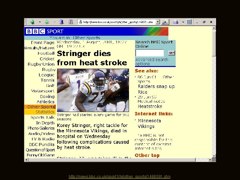Click the page icon inside the address bar

80,22
